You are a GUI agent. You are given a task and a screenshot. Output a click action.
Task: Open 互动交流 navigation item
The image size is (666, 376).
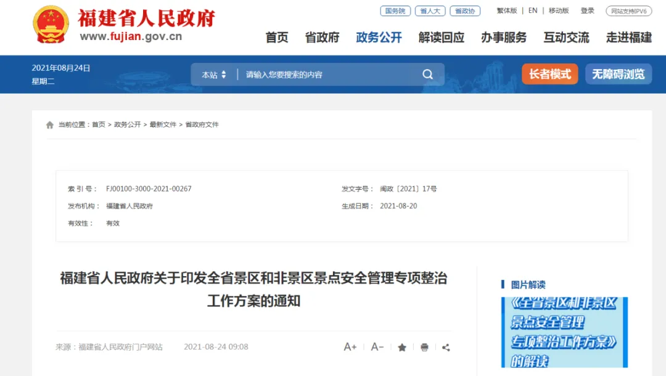coord(566,38)
